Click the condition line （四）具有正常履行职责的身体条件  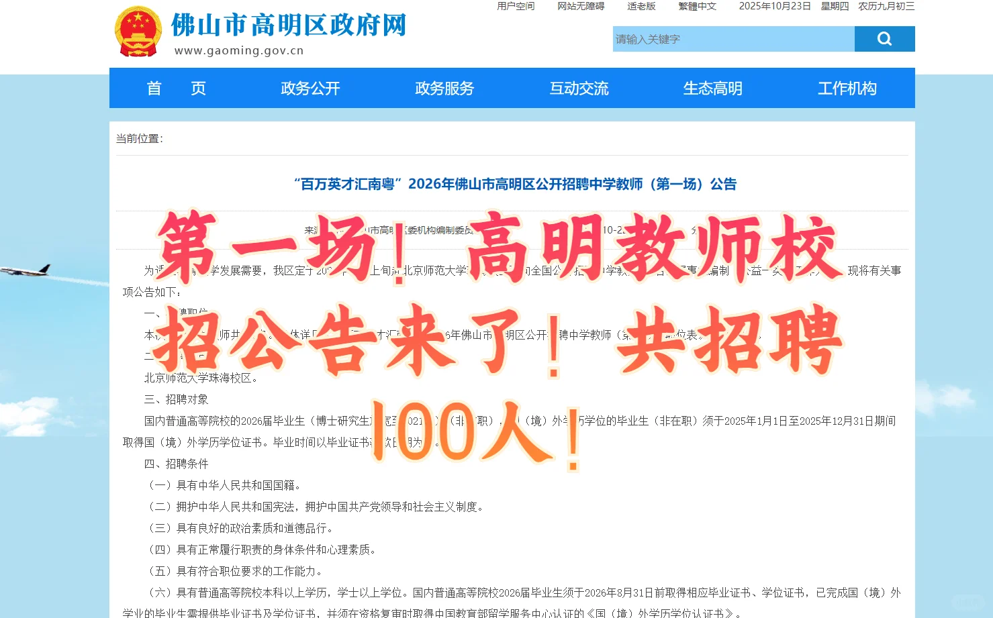pos(262,550)
